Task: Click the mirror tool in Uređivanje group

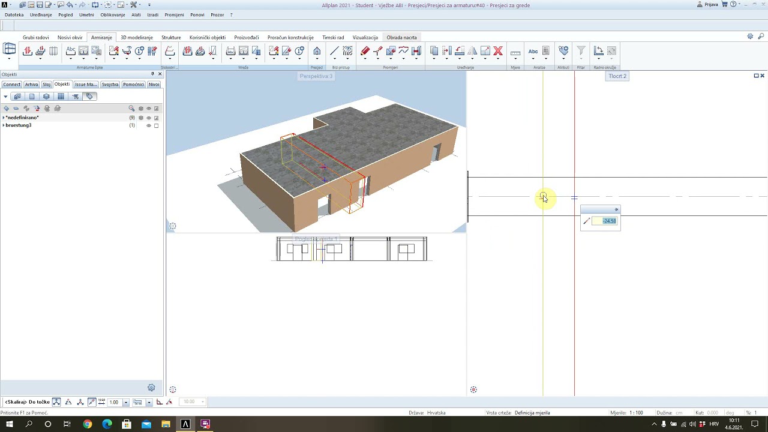Action: (472, 51)
